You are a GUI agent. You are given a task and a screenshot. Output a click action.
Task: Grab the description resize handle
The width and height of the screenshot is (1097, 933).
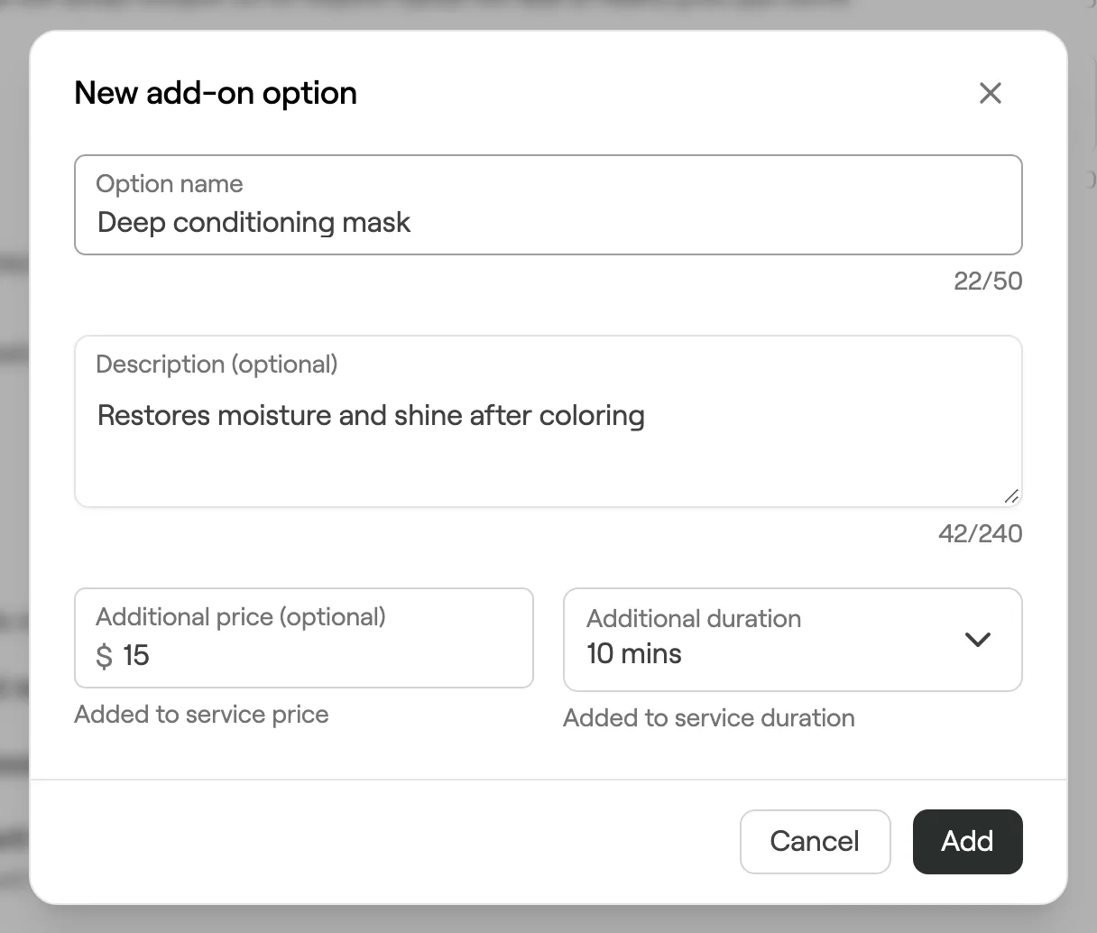coord(1011,495)
